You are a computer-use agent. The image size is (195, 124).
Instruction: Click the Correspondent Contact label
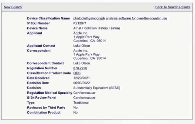coord(45,63)
